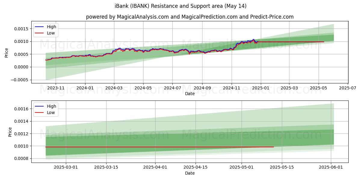Image resolution: width=361 pixels, height=180 pixels.
Task: Click the 2025-05-01 date tick label
Action: point(242,168)
